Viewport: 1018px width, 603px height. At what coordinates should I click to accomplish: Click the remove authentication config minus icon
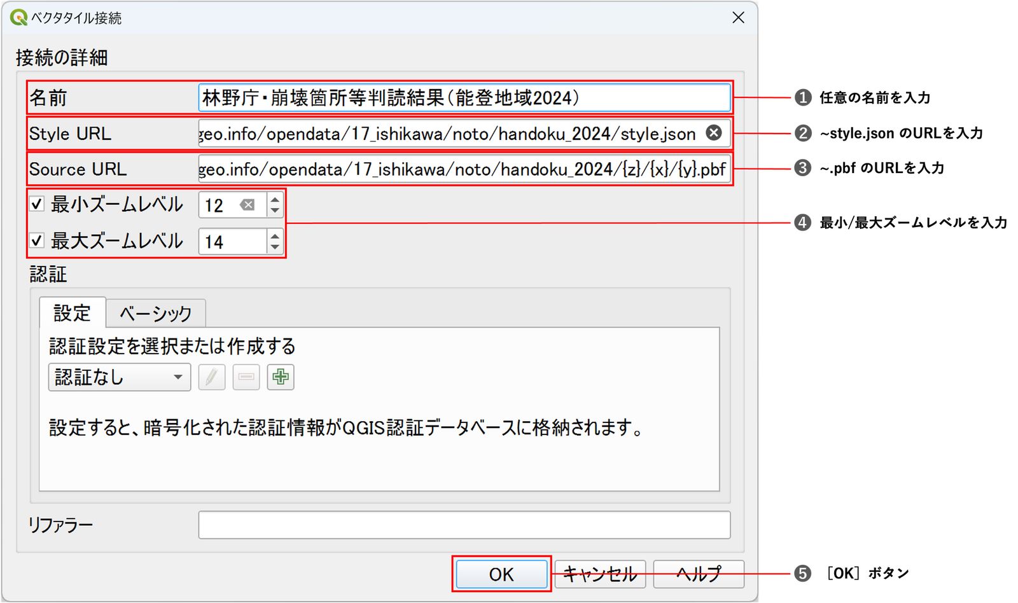click(246, 377)
